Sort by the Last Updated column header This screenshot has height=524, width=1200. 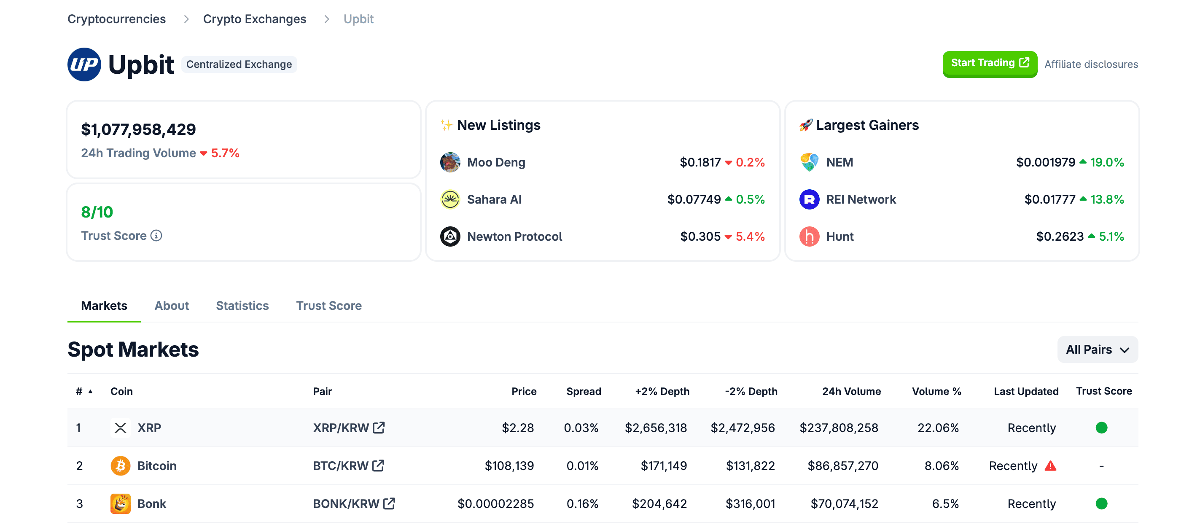tap(1026, 391)
